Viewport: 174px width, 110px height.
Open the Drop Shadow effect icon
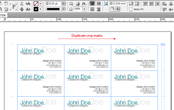[77, 4]
